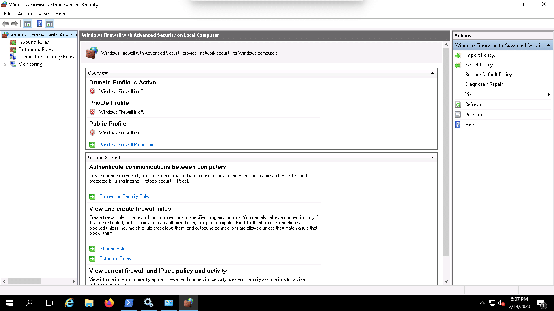The height and width of the screenshot is (311, 554).
Task: Click Help in the Actions pane
Action: (470, 125)
